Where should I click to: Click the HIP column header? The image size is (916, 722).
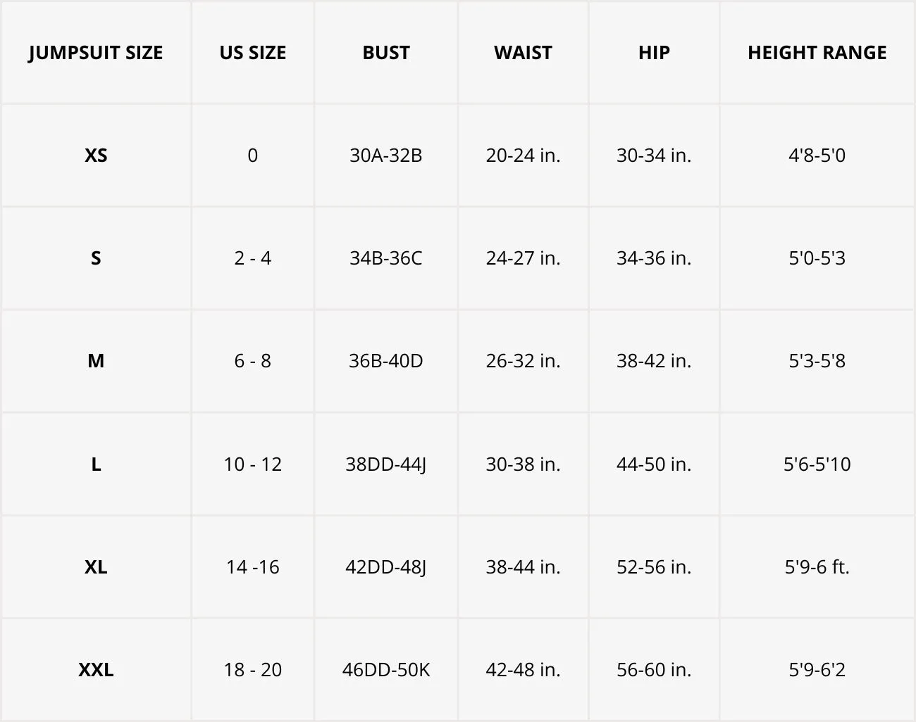654,53
